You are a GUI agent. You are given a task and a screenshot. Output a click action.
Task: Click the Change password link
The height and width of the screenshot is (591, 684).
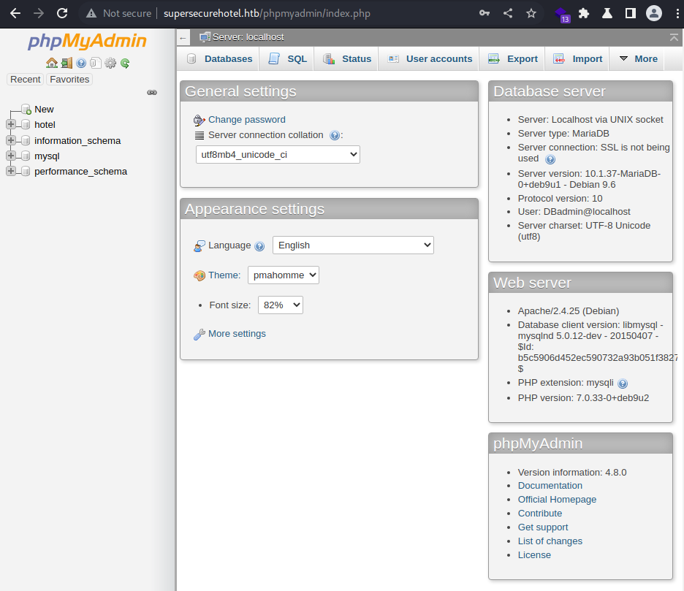(x=246, y=120)
